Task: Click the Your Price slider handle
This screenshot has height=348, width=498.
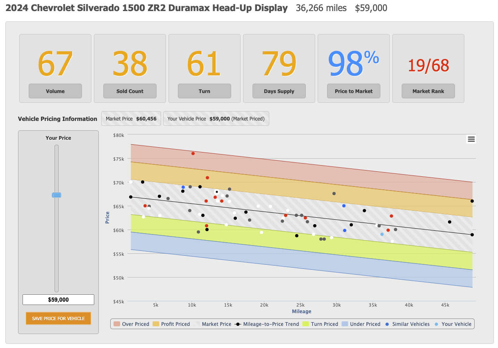Action: click(x=57, y=195)
